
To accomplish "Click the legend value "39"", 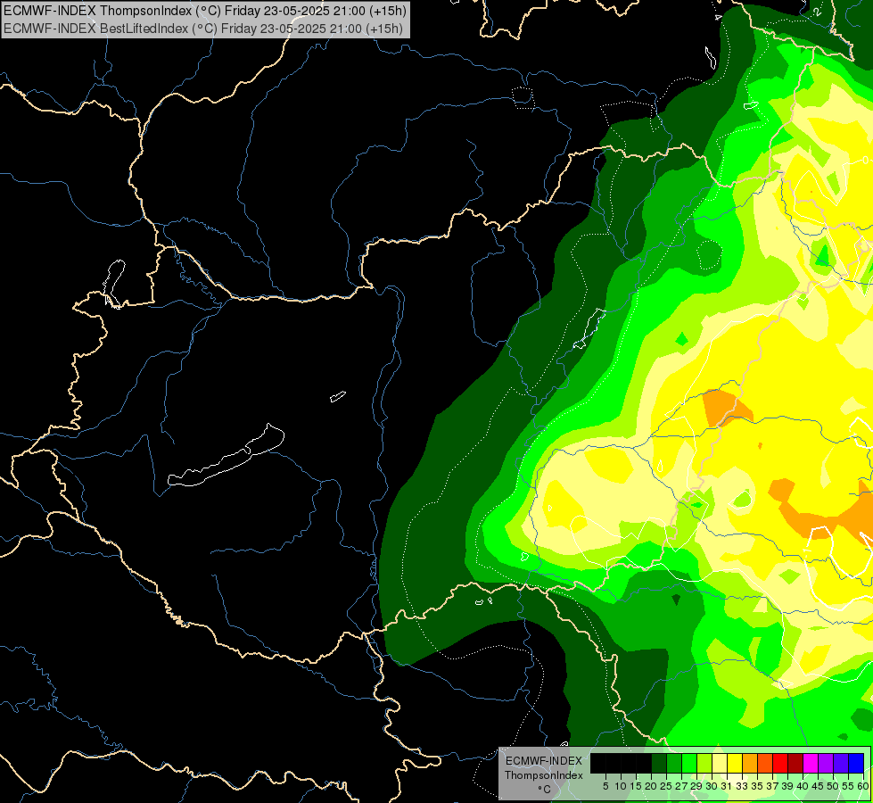I will click(x=788, y=786).
